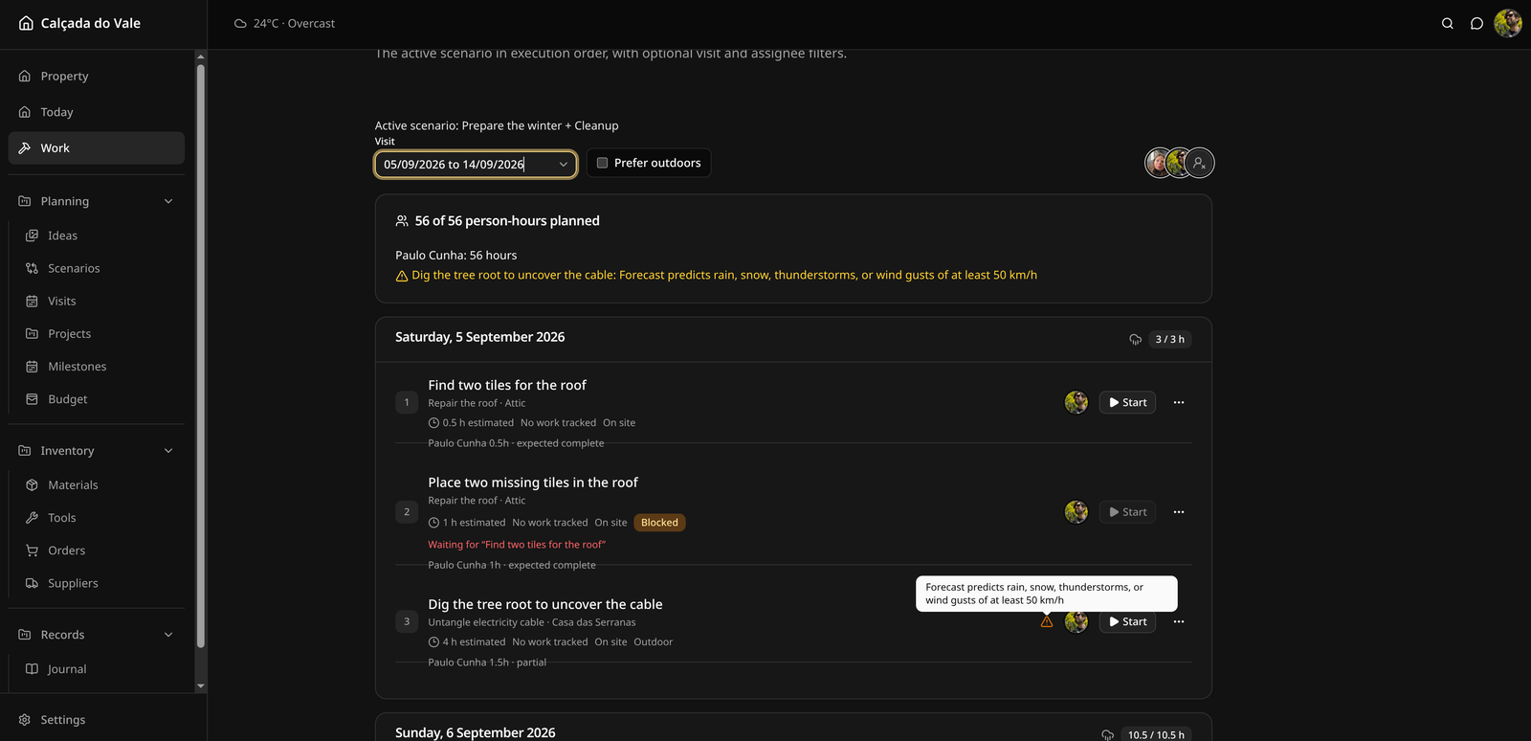The width and height of the screenshot is (1531, 741).
Task: Click the sidebar vertical scrollbar thumb
Action: (x=200, y=356)
